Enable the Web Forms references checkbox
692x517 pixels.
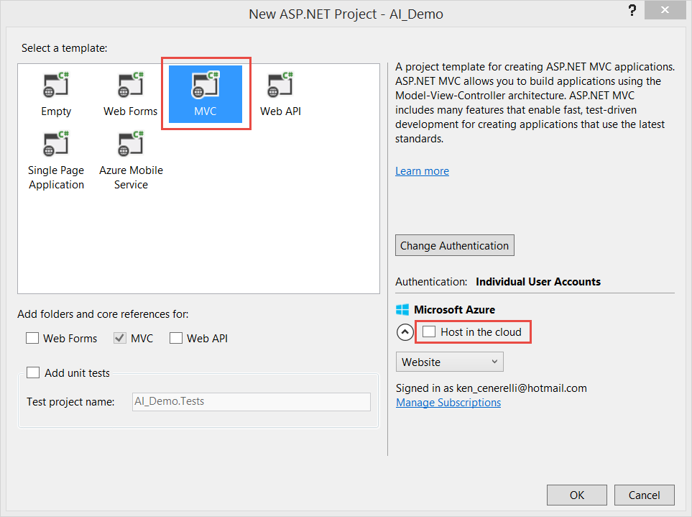pyautogui.click(x=32, y=338)
